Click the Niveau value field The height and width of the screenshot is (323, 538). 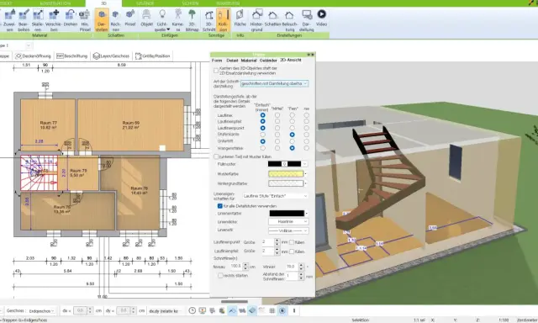[236, 266]
